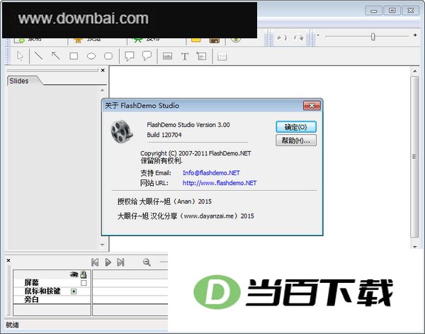Click the timeline zoom-out magnifier
This screenshot has width=425, height=334.
tap(147, 262)
